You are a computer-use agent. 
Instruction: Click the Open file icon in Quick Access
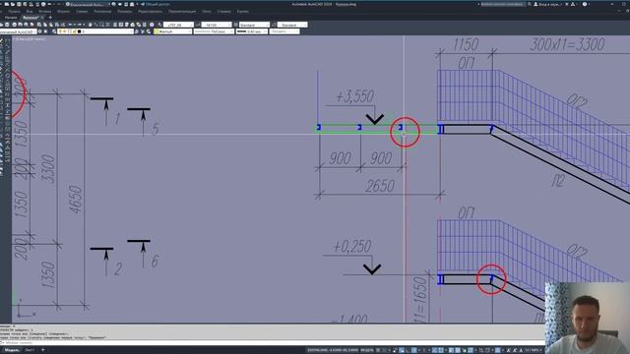pyautogui.click(x=13, y=4)
